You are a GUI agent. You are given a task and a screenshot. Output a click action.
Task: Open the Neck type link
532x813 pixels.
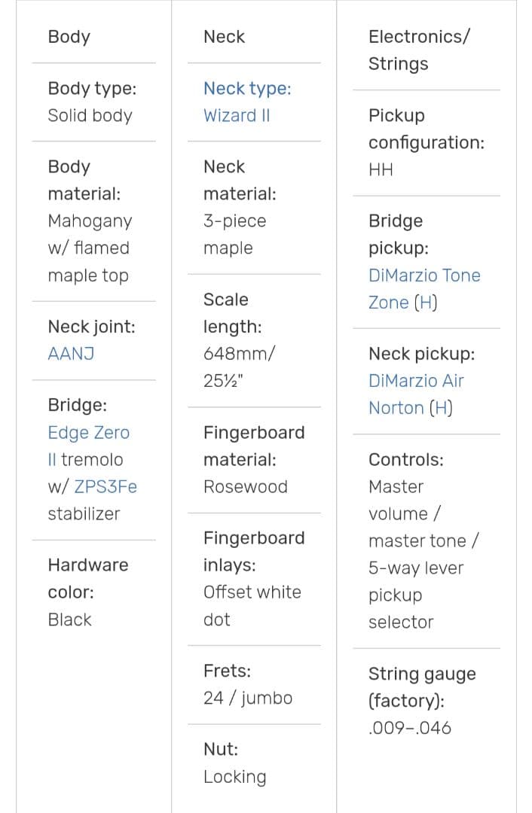point(246,89)
